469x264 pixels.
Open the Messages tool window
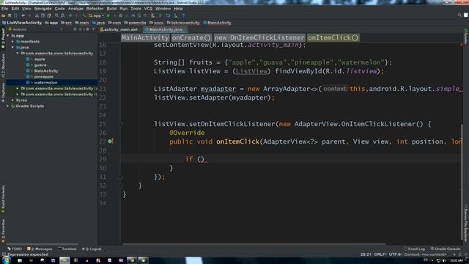click(40, 249)
